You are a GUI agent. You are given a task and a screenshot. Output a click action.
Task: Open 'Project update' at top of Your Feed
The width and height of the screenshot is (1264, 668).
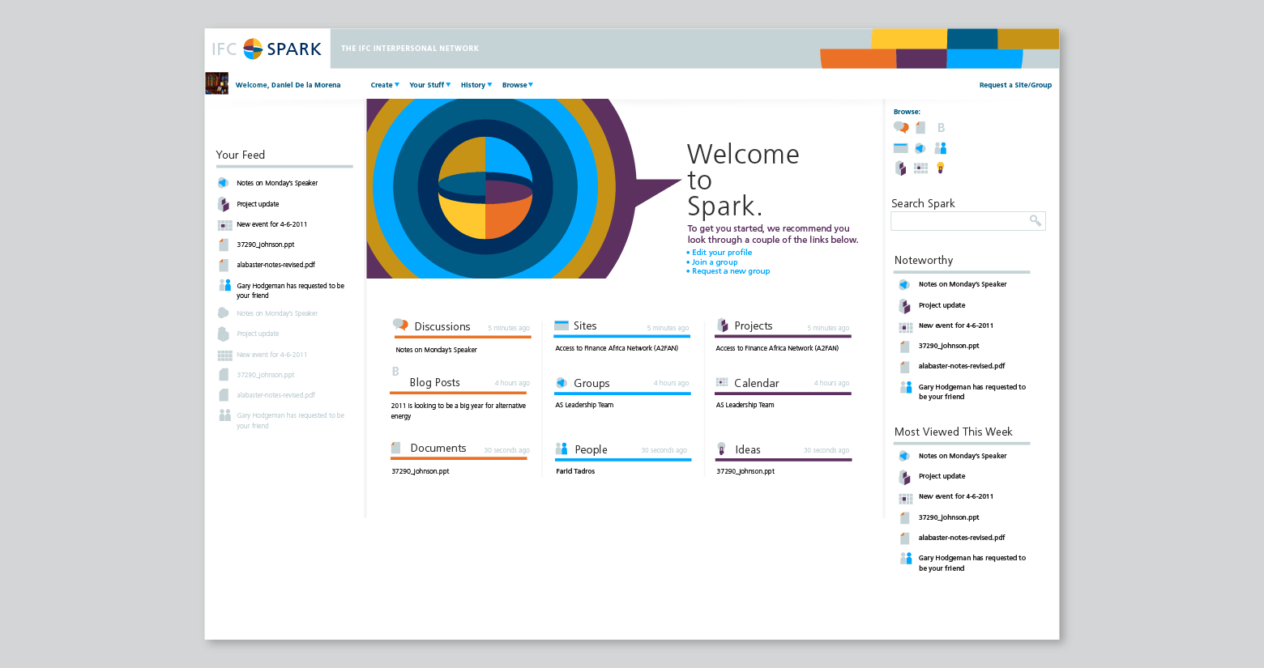(x=258, y=204)
